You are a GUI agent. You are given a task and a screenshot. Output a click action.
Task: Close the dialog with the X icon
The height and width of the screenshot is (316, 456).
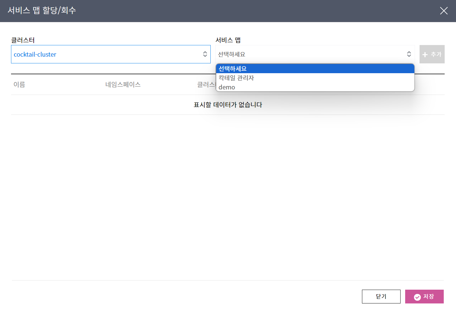coord(443,11)
